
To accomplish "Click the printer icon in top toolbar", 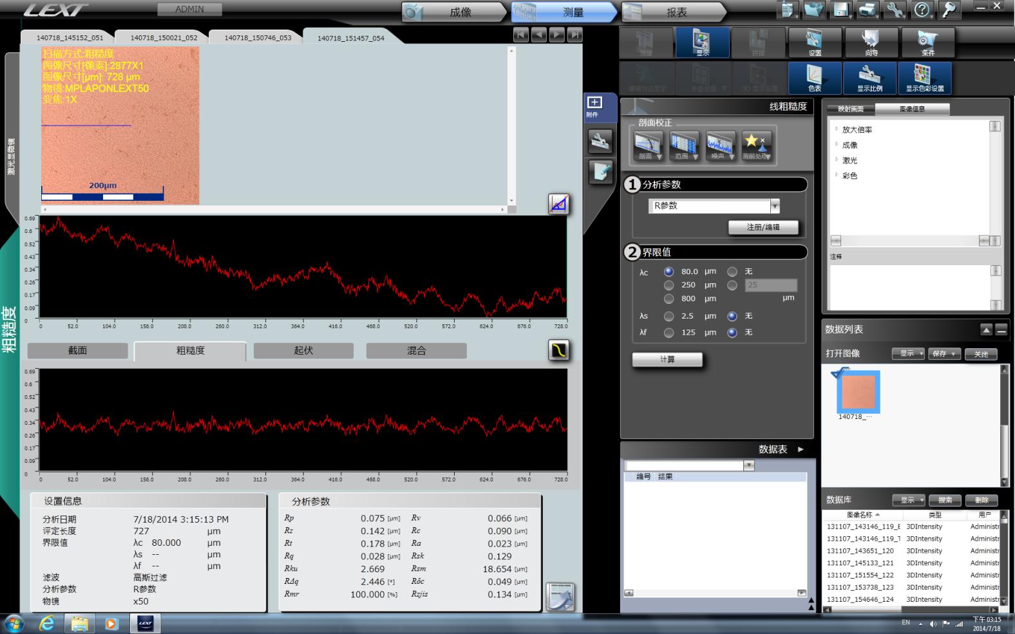I will [868, 10].
